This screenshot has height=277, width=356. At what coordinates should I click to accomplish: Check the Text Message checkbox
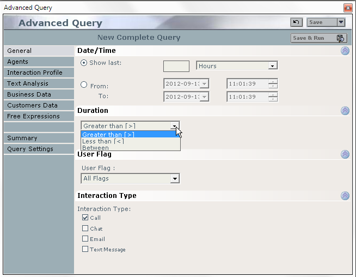point(85,249)
